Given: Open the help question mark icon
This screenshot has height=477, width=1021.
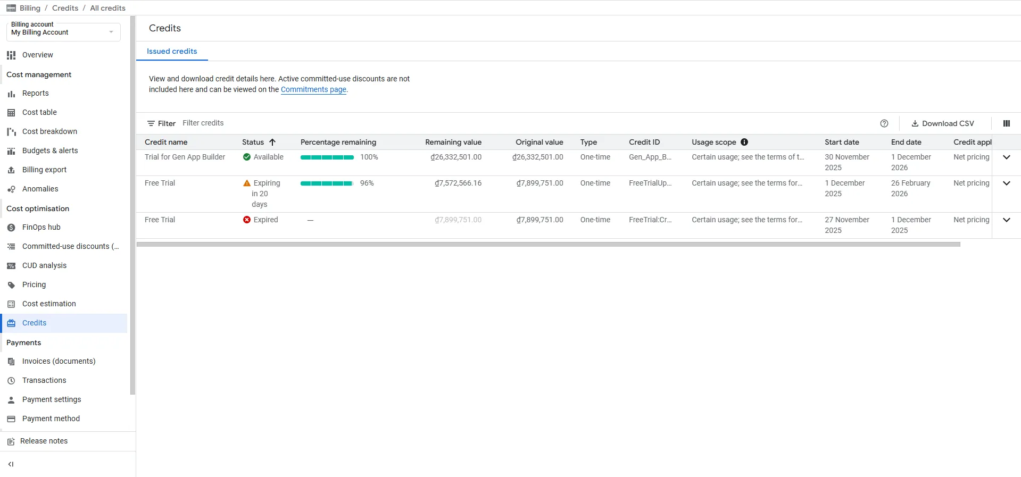Looking at the screenshot, I should [884, 123].
